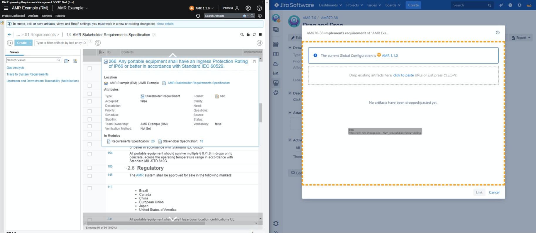This screenshot has width=536, height=233.
Task: Open the Project Dashboard menu
Action: (x=13, y=16)
